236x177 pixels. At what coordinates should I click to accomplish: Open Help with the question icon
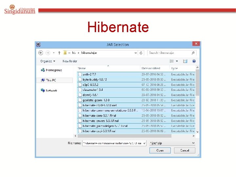point(194,61)
